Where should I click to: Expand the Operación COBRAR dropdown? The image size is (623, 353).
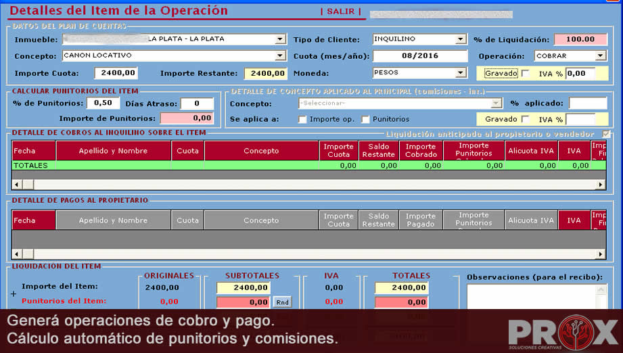(x=600, y=56)
